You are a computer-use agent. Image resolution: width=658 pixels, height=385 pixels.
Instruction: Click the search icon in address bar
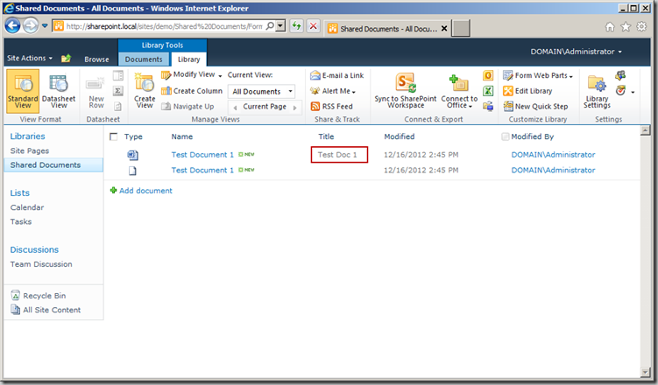coord(270,26)
